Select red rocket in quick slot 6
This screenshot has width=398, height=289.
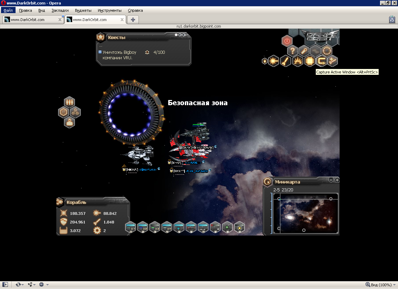[191, 227]
